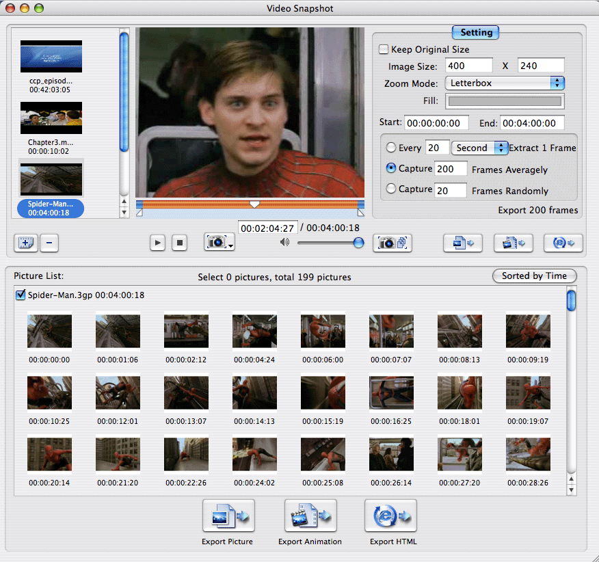Image resolution: width=599 pixels, height=562 pixels.
Task: Click the Sorted by Time button
Action: click(533, 276)
